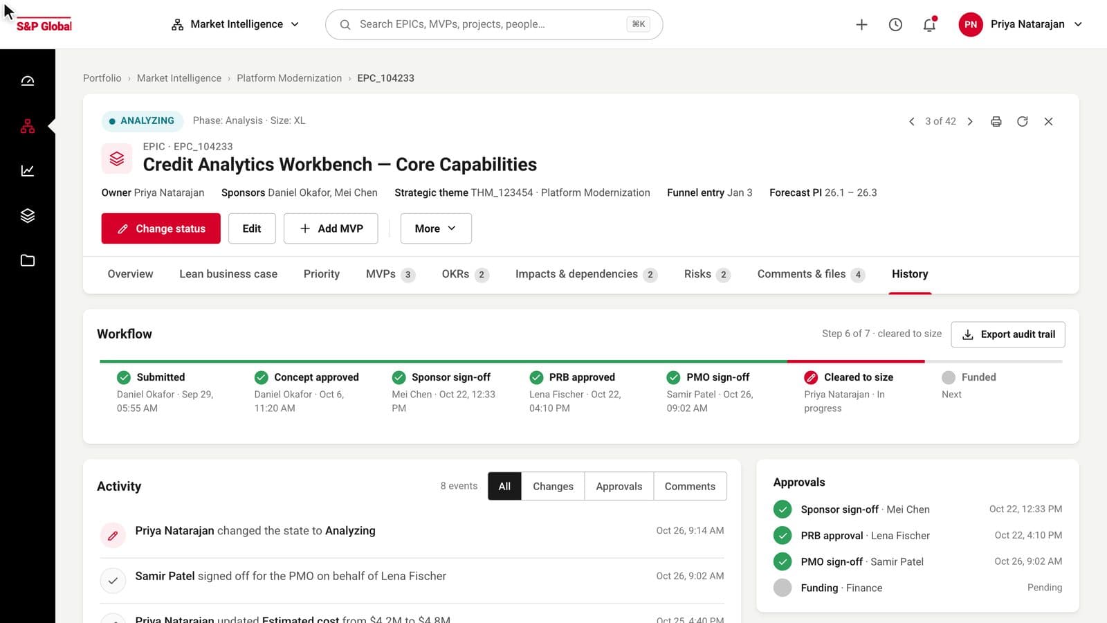
Task: Open the folder icon in sidebar
Action: pyautogui.click(x=28, y=260)
